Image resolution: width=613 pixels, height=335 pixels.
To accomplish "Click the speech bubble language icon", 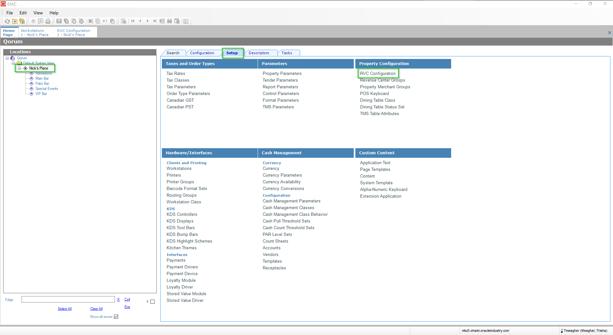I will [41, 21].
